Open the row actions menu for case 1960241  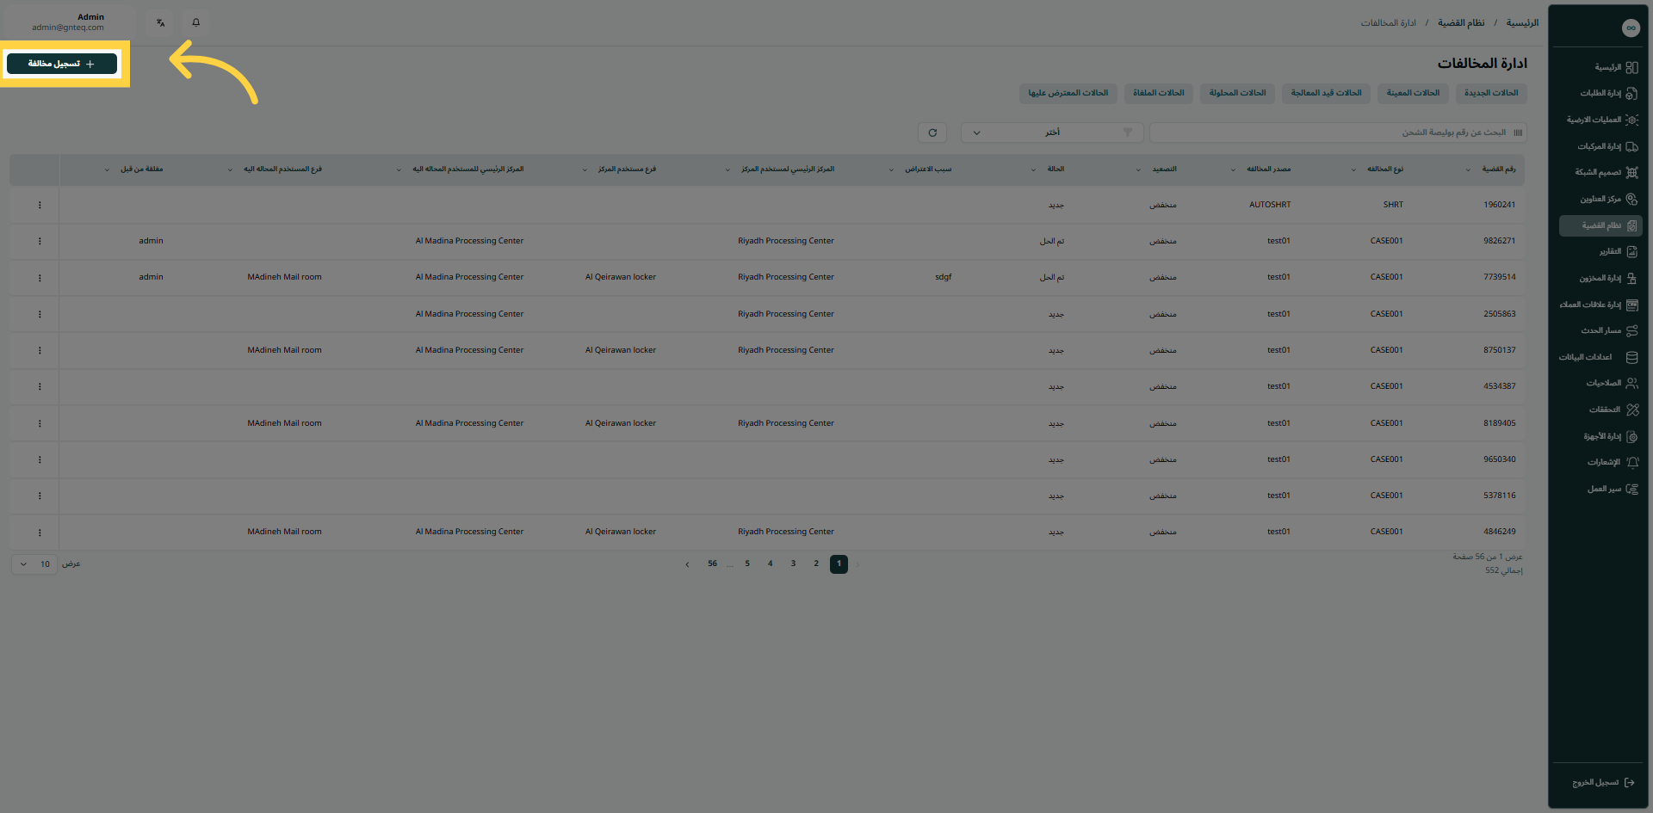[40, 205]
